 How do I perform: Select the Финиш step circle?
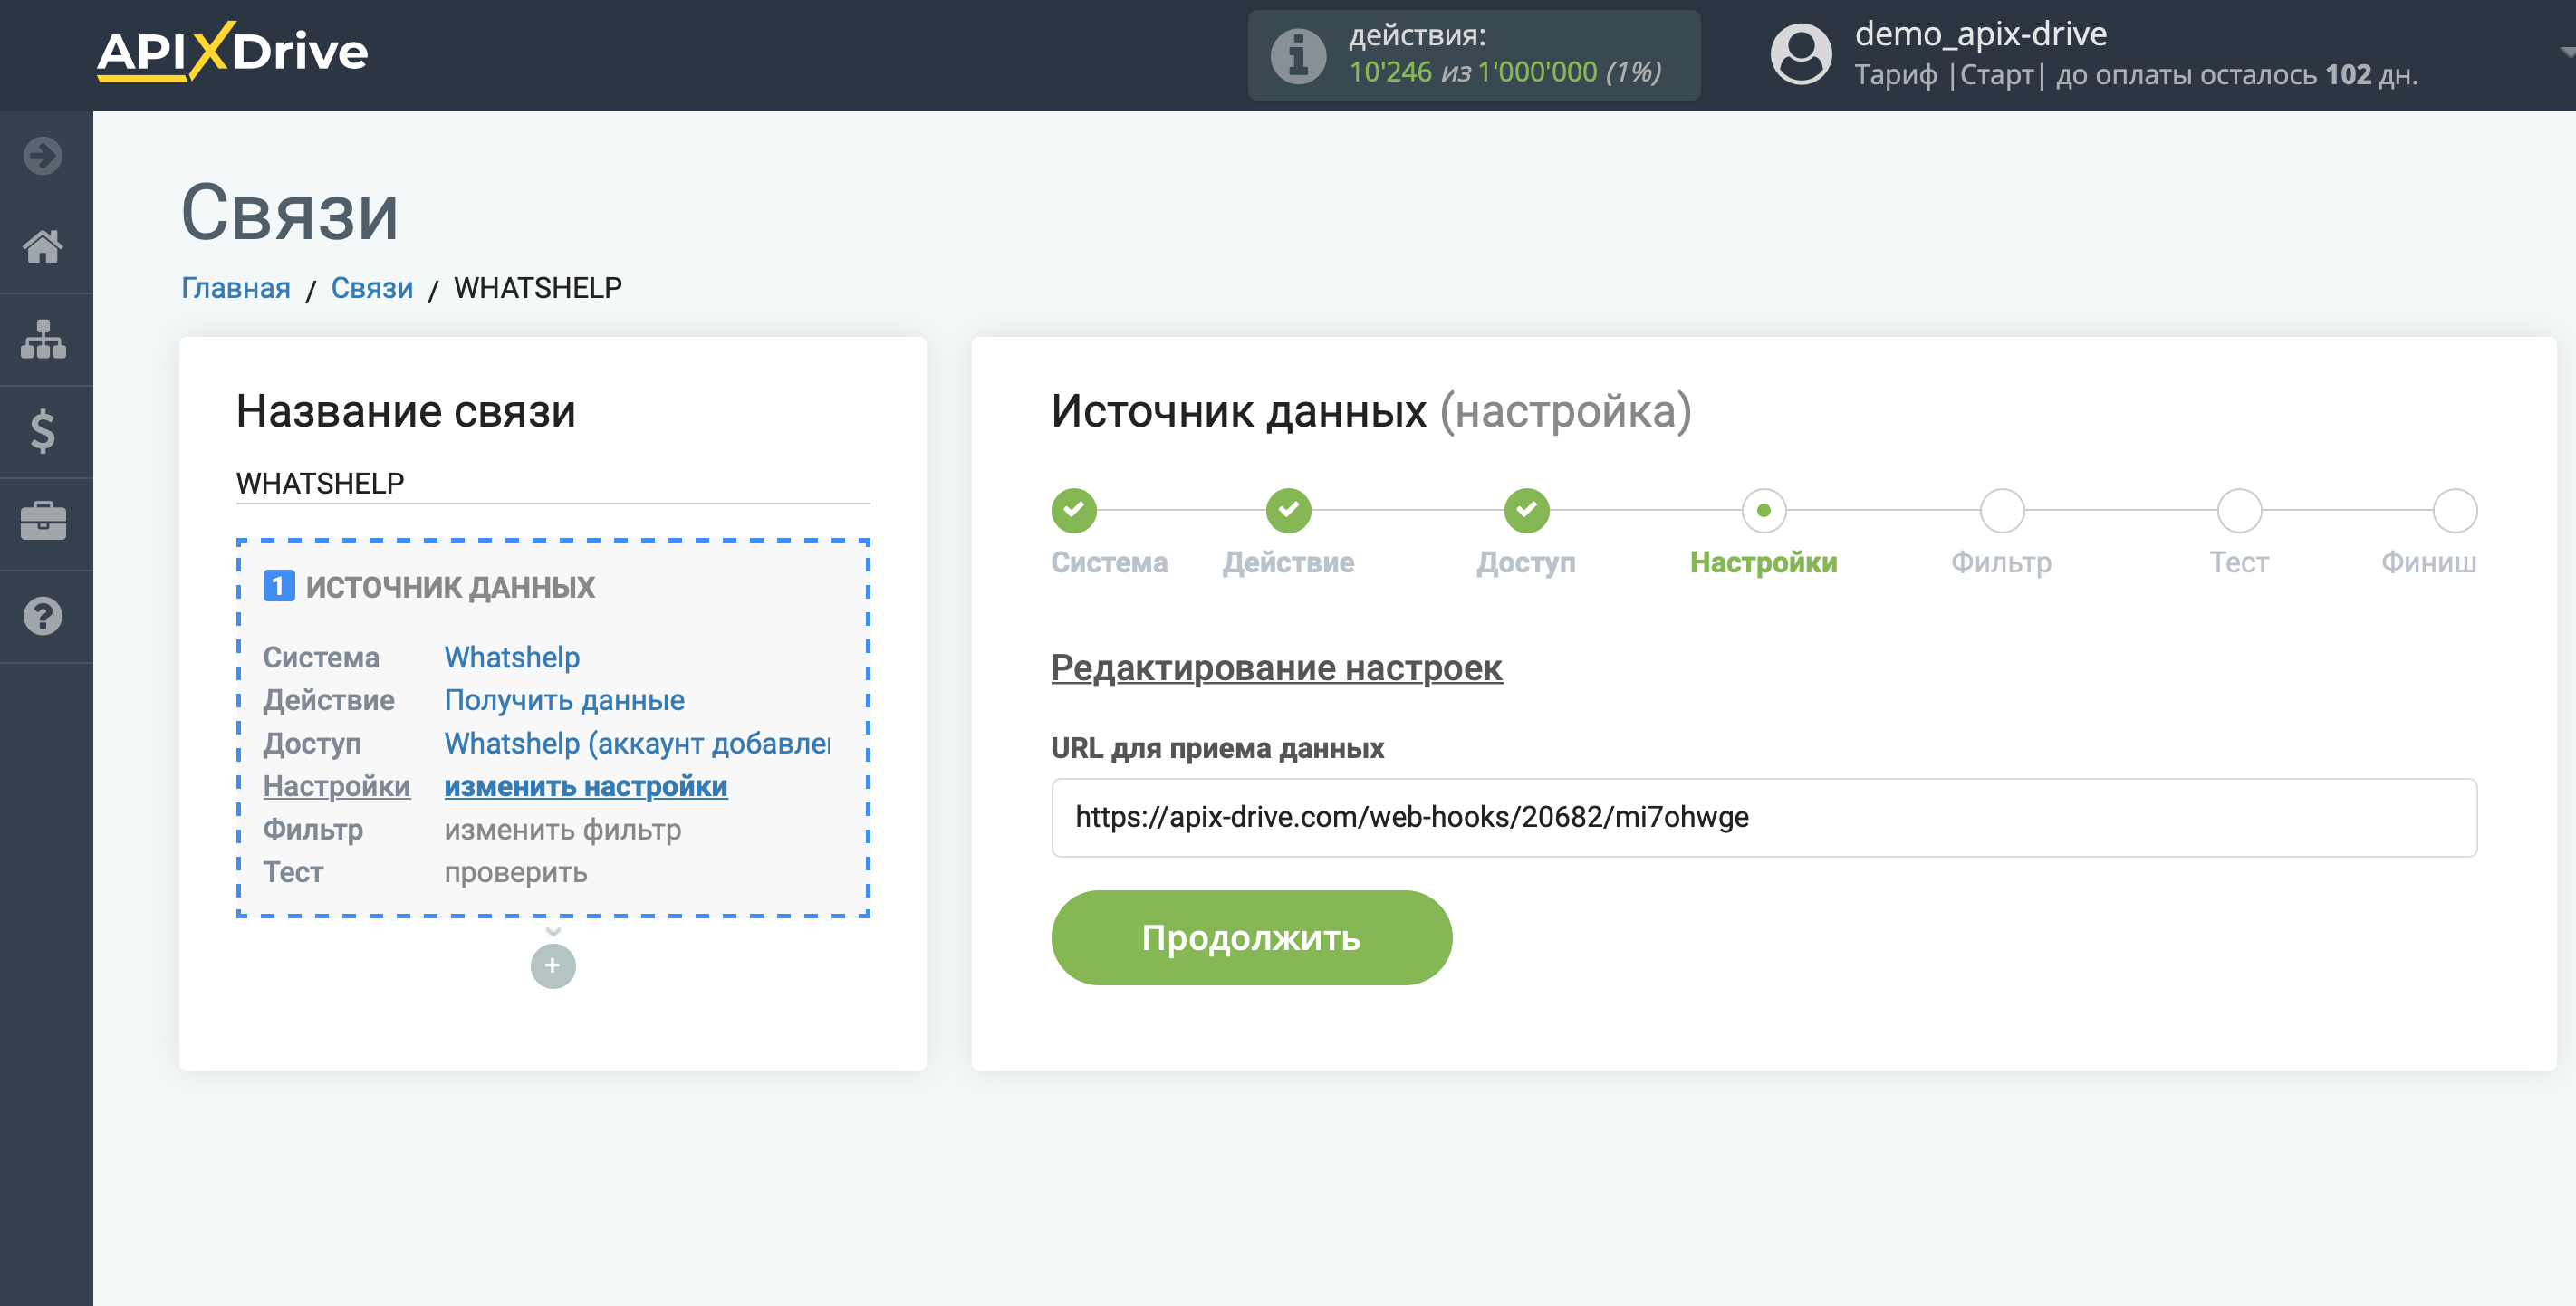tap(2454, 510)
